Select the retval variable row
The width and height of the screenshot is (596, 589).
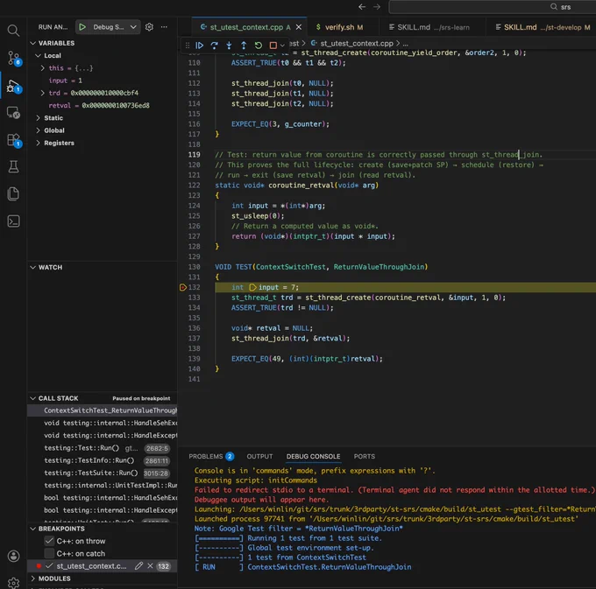pyautogui.click(x=103, y=106)
